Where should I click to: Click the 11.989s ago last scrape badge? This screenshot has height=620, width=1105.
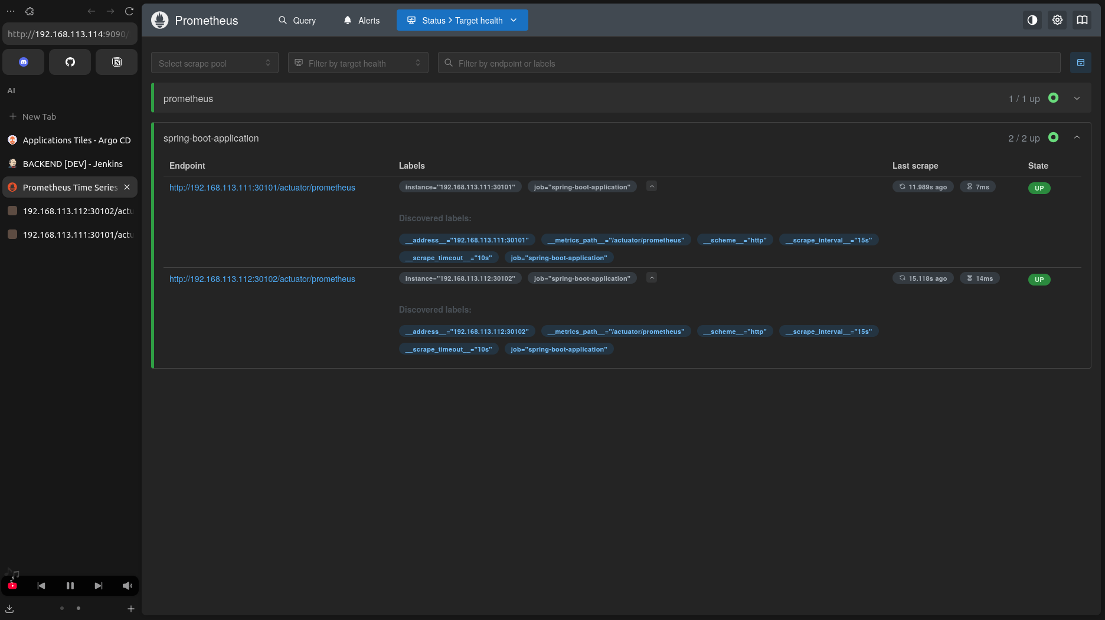[923, 187]
